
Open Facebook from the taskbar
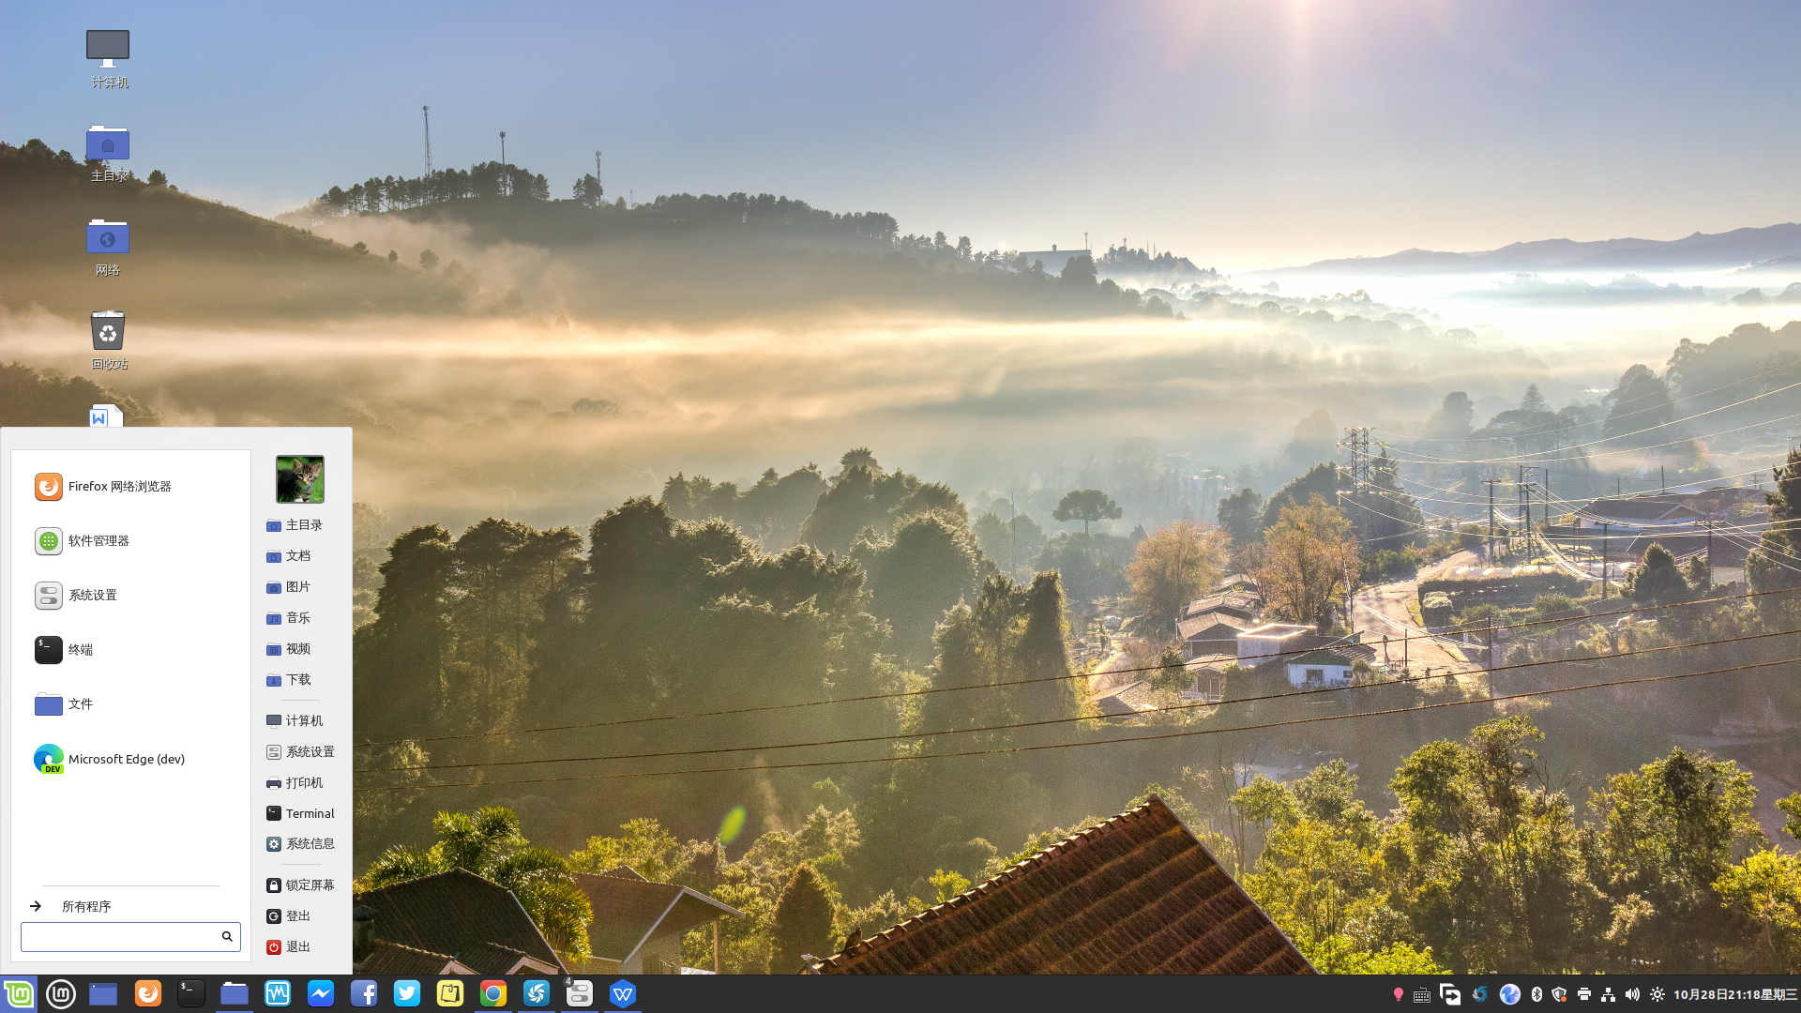click(364, 994)
